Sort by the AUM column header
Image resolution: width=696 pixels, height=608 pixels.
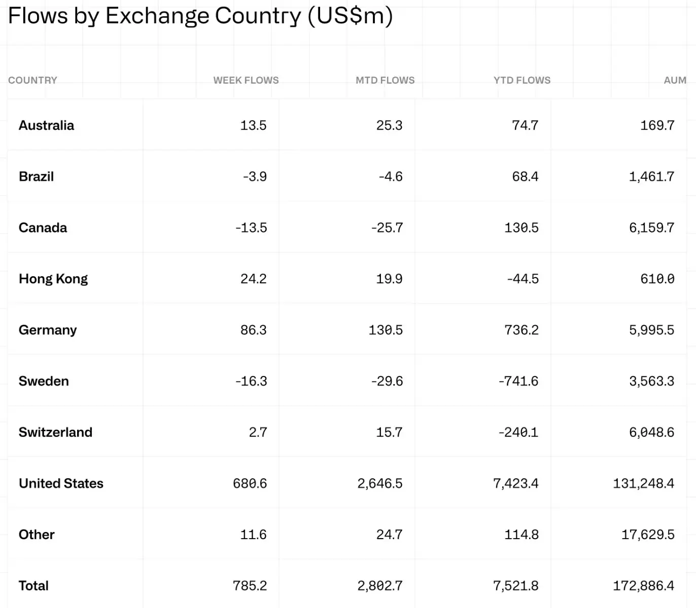tap(675, 80)
